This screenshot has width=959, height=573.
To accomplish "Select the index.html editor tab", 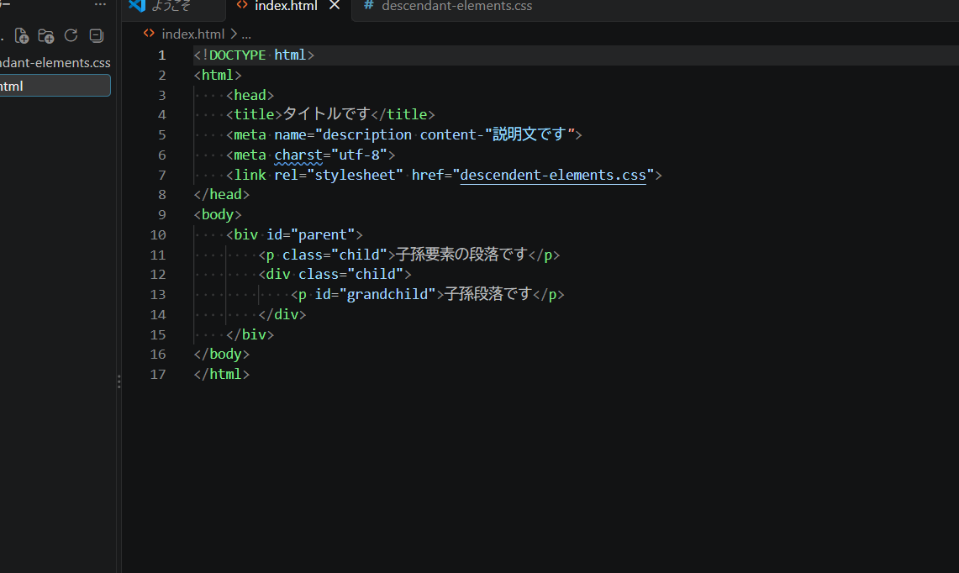I will coord(286,6).
